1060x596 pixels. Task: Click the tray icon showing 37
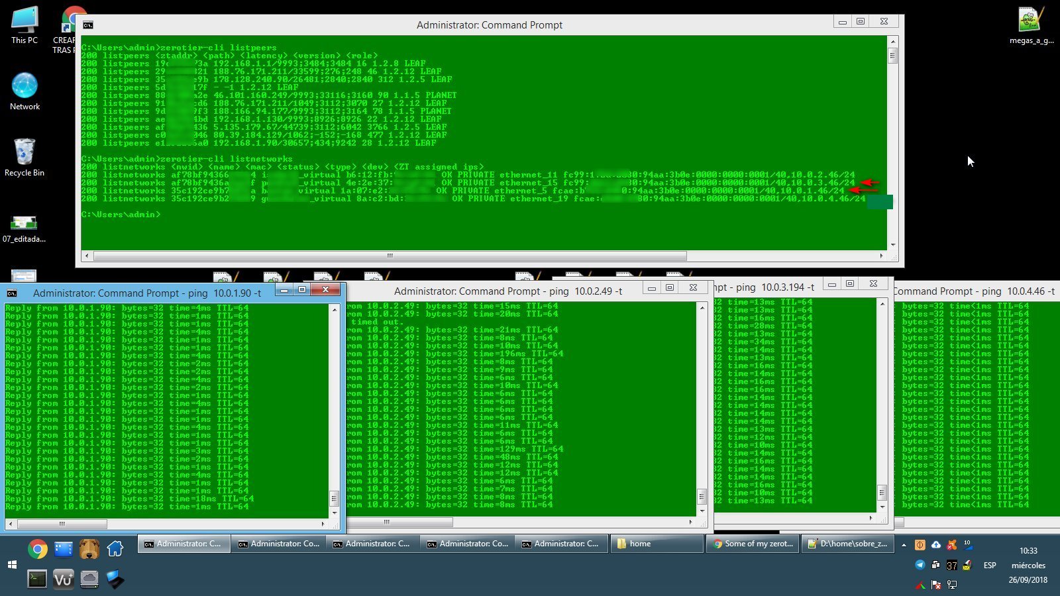click(x=952, y=565)
